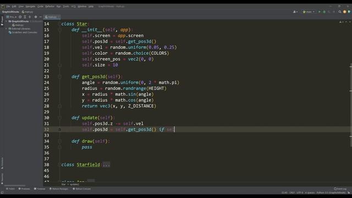Fold the update method at line 30
The height and width of the screenshot is (198, 352).
point(59,118)
